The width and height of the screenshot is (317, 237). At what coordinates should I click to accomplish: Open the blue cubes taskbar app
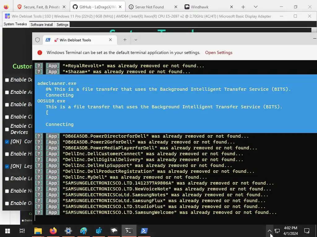pos(99,231)
